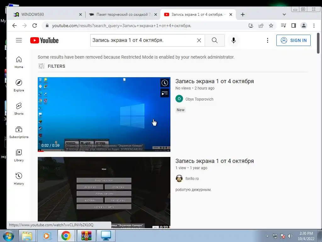This screenshot has width=322, height=242.
Task: Open History in sidebar
Action: point(19,179)
